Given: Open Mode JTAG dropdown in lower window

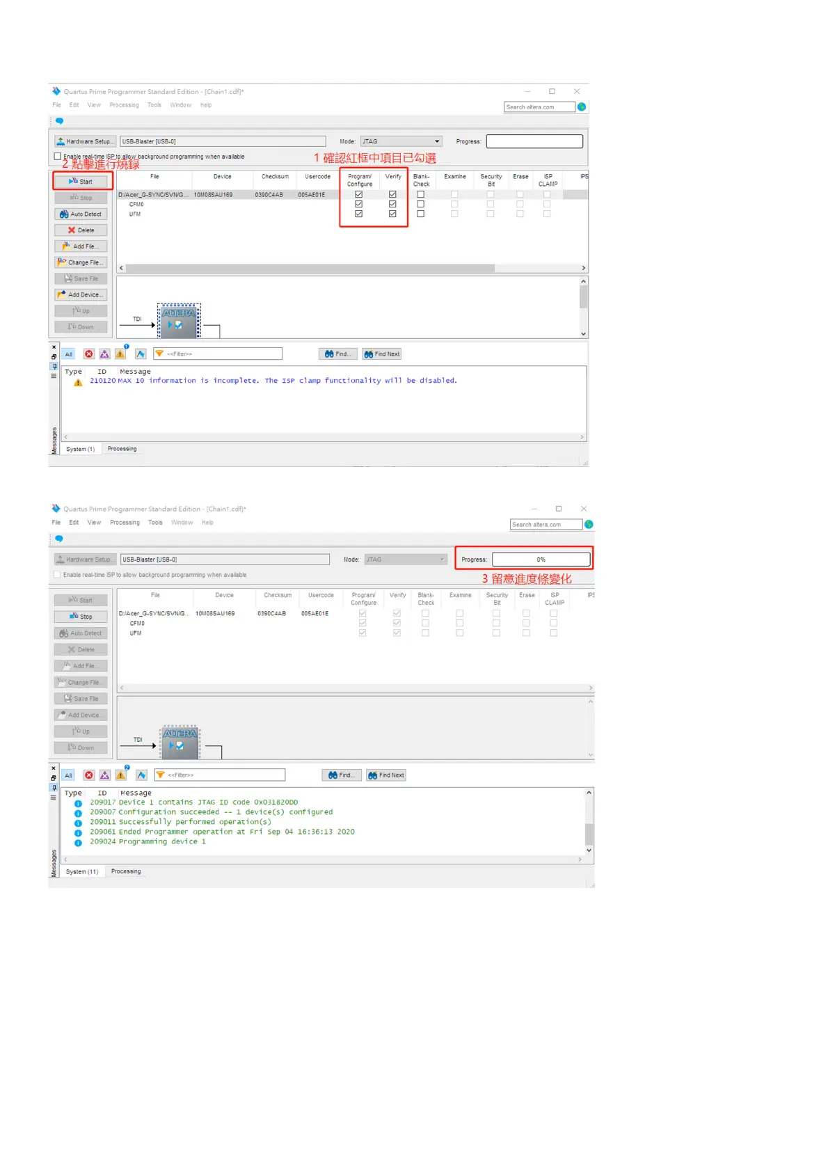Looking at the screenshot, I should click(405, 560).
